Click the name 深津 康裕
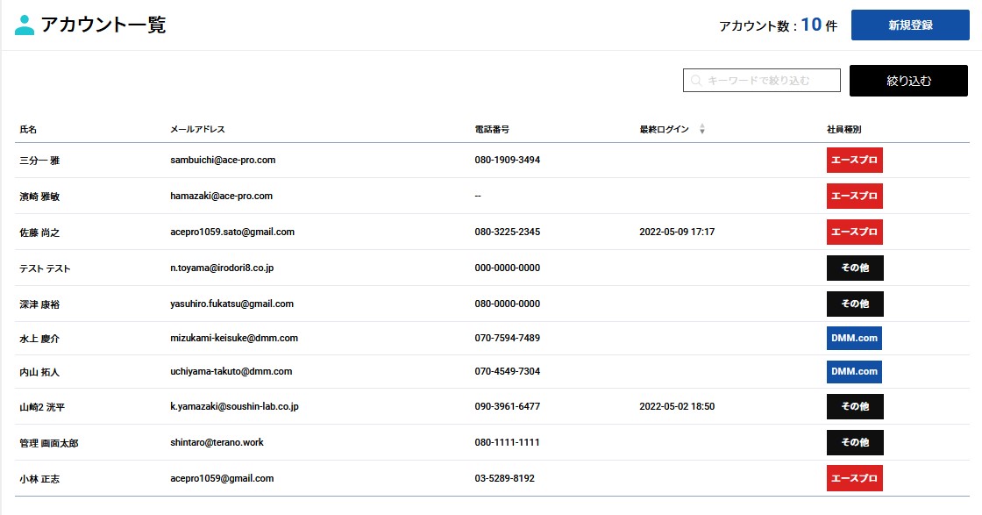Viewport: 982px width, 515px height. [39, 304]
